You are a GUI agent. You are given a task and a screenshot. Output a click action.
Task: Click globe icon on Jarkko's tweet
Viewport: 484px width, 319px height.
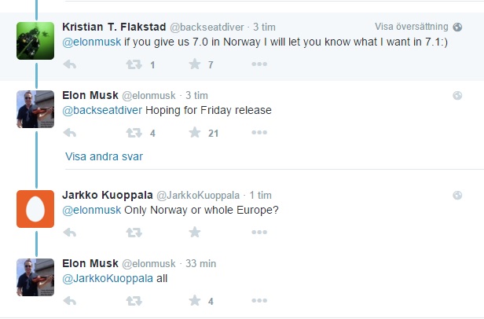457,195
